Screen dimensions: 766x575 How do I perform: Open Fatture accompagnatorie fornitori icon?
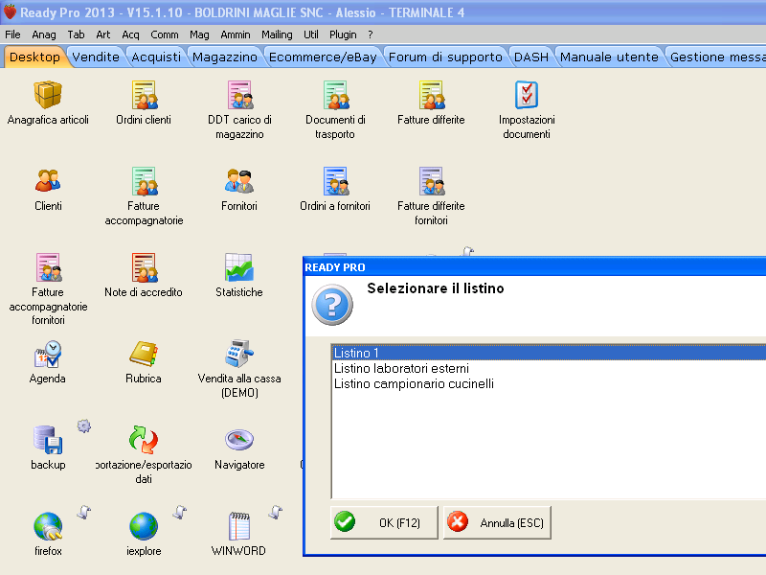click(x=48, y=267)
